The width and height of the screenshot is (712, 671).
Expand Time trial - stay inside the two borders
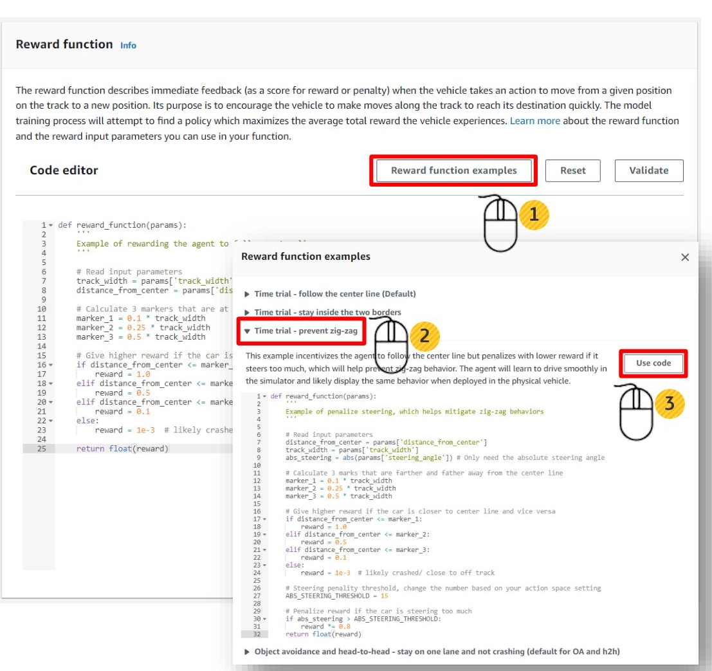[327, 313]
